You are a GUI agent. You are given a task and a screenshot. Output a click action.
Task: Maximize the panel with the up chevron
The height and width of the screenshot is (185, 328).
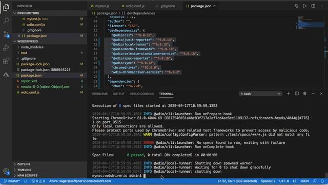coord(313,94)
